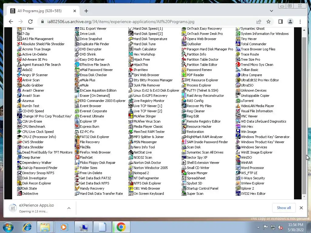View site information via the lock icon
311x233 pixels.
coord(43,22)
